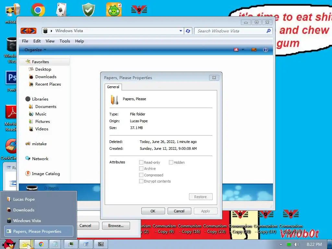Open the Edit menu
Screen dimensions: 332x249
point(37,41)
